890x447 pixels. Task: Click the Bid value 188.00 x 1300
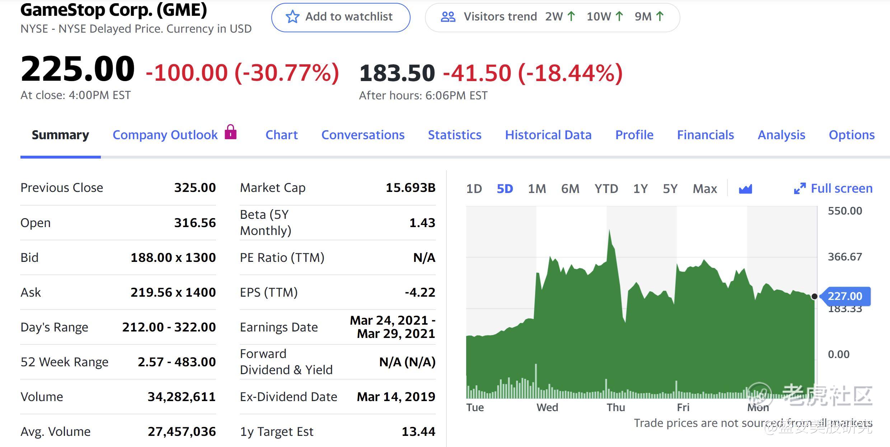click(173, 258)
